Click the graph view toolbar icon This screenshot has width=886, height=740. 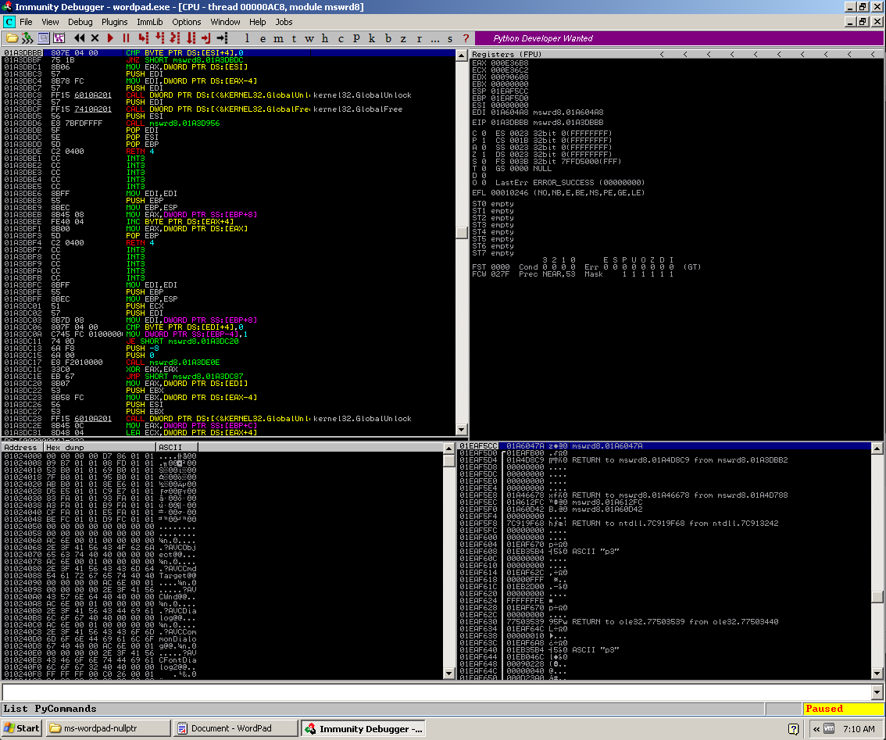click(59, 38)
